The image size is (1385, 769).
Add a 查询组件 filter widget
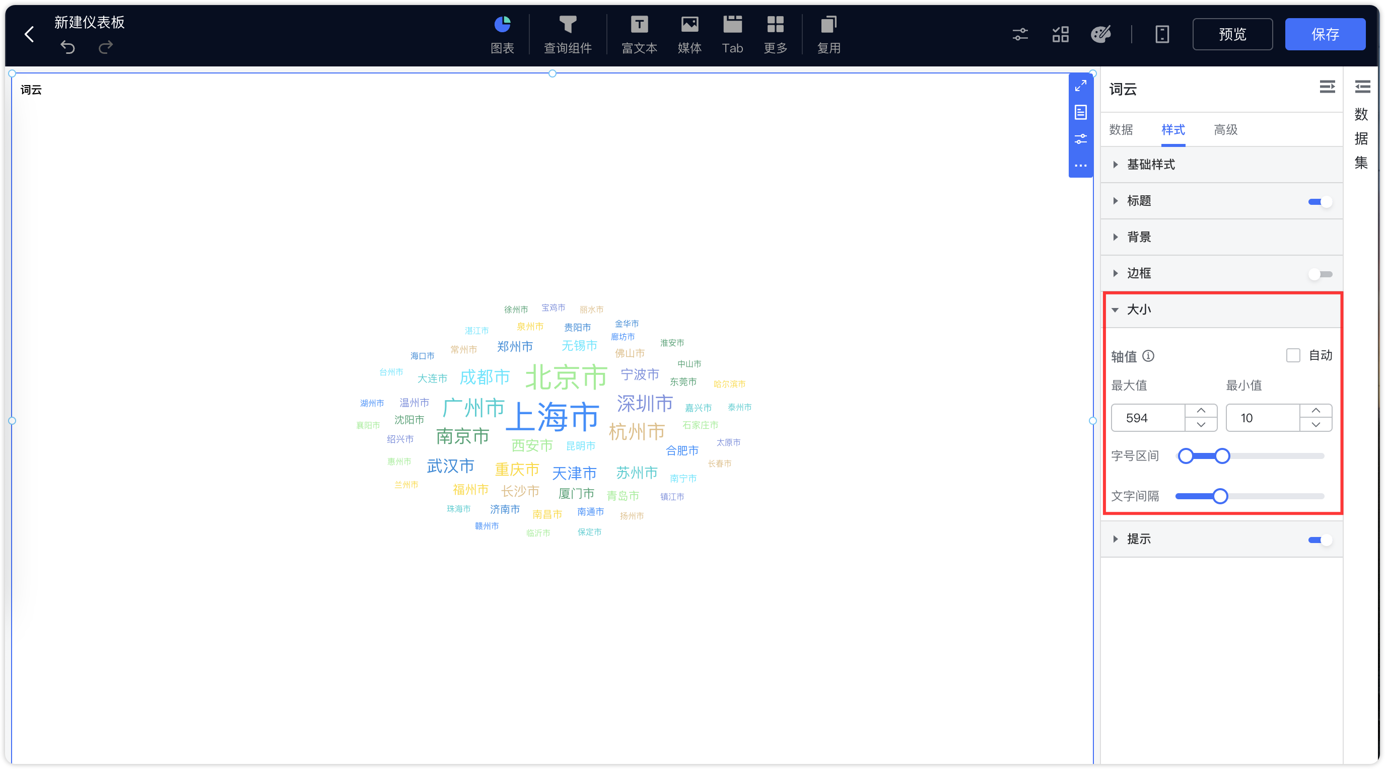coord(568,34)
